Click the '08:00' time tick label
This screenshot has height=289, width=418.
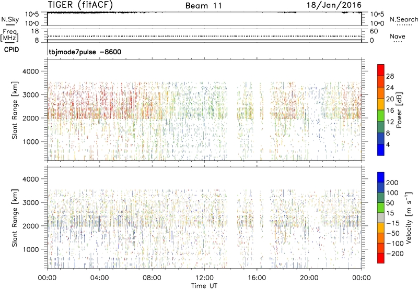[152, 278]
